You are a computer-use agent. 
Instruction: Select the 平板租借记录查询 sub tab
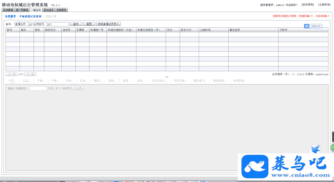pyautogui.click(x=30, y=16)
